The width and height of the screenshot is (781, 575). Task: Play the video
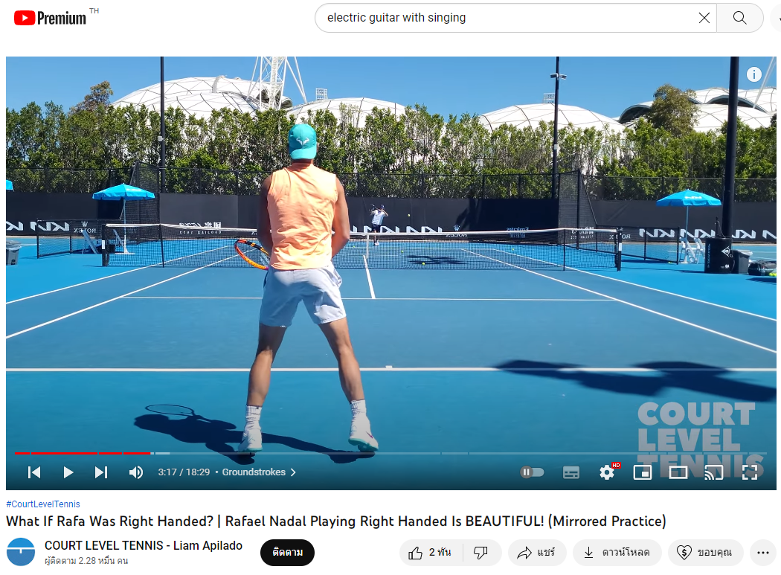(68, 472)
